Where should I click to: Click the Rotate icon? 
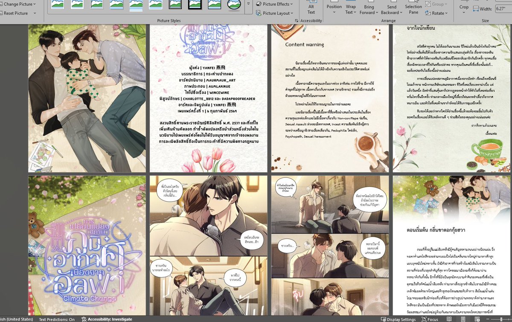428,13
